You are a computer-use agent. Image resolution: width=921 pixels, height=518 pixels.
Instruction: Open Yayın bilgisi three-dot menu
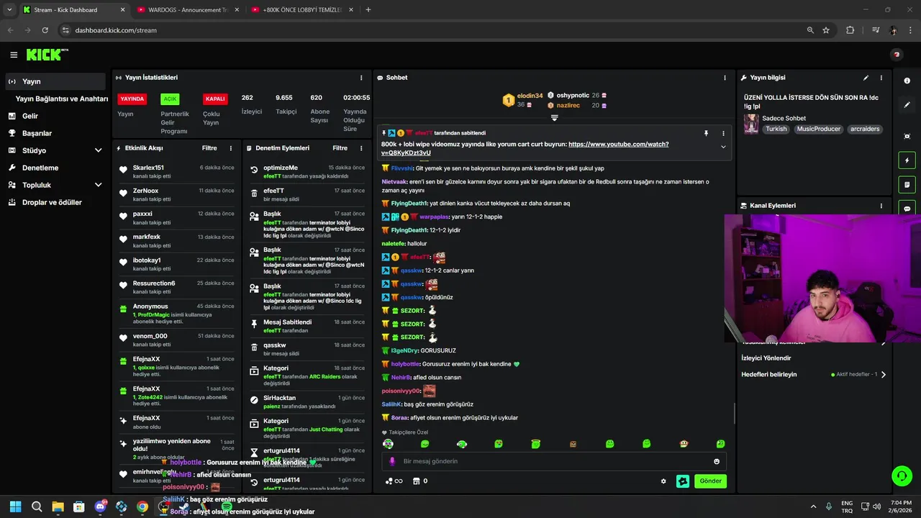[881, 78]
